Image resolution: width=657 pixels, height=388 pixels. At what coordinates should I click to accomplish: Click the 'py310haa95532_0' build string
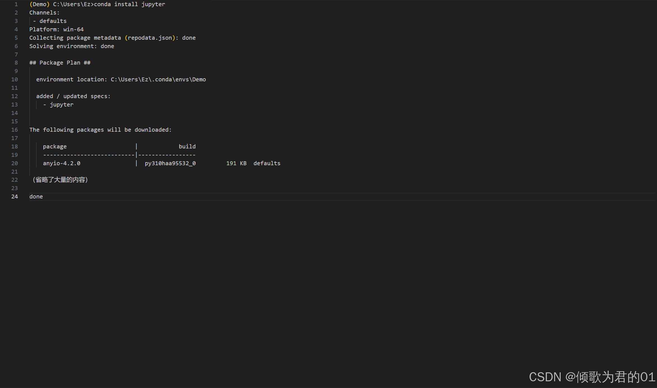pyautogui.click(x=170, y=163)
